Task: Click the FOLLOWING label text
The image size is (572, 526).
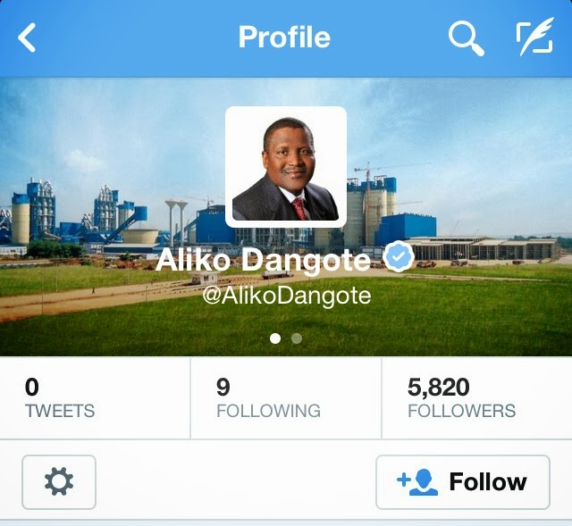Action: [268, 411]
